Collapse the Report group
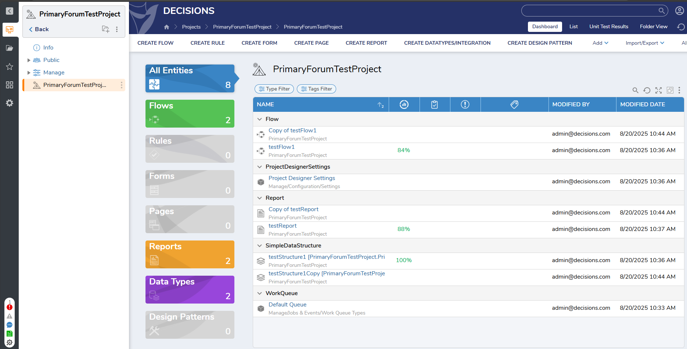Screen dimensions: 687x349 (259, 198)
